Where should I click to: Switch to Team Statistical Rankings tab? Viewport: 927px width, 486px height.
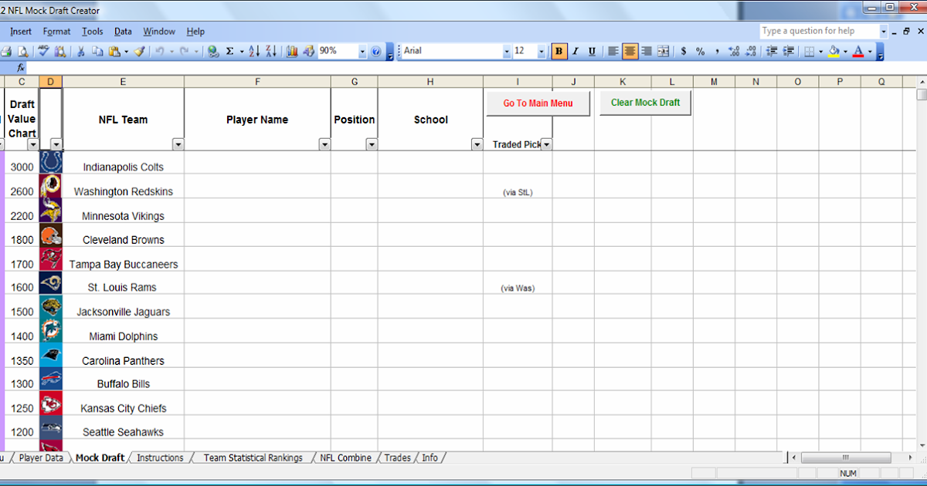pyautogui.click(x=253, y=457)
